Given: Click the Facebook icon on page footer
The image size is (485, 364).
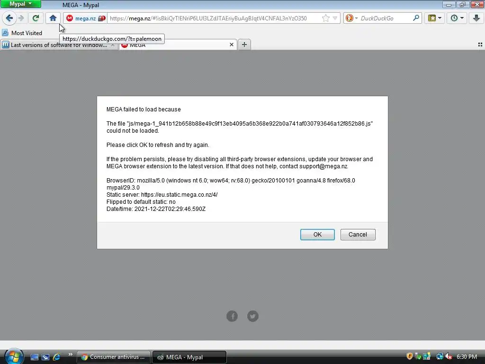Looking at the screenshot, I should coord(232,316).
